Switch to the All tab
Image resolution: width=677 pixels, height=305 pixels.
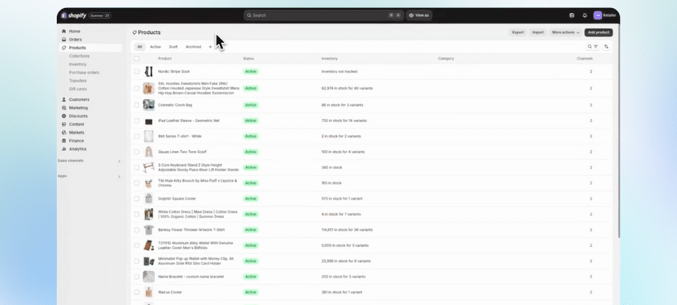tap(140, 47)
